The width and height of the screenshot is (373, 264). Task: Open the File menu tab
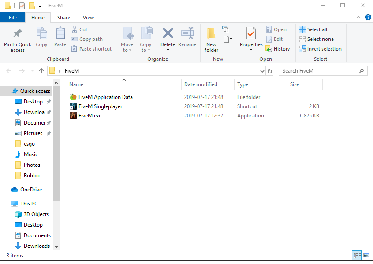pyautogui.click(x=13, y=18)
